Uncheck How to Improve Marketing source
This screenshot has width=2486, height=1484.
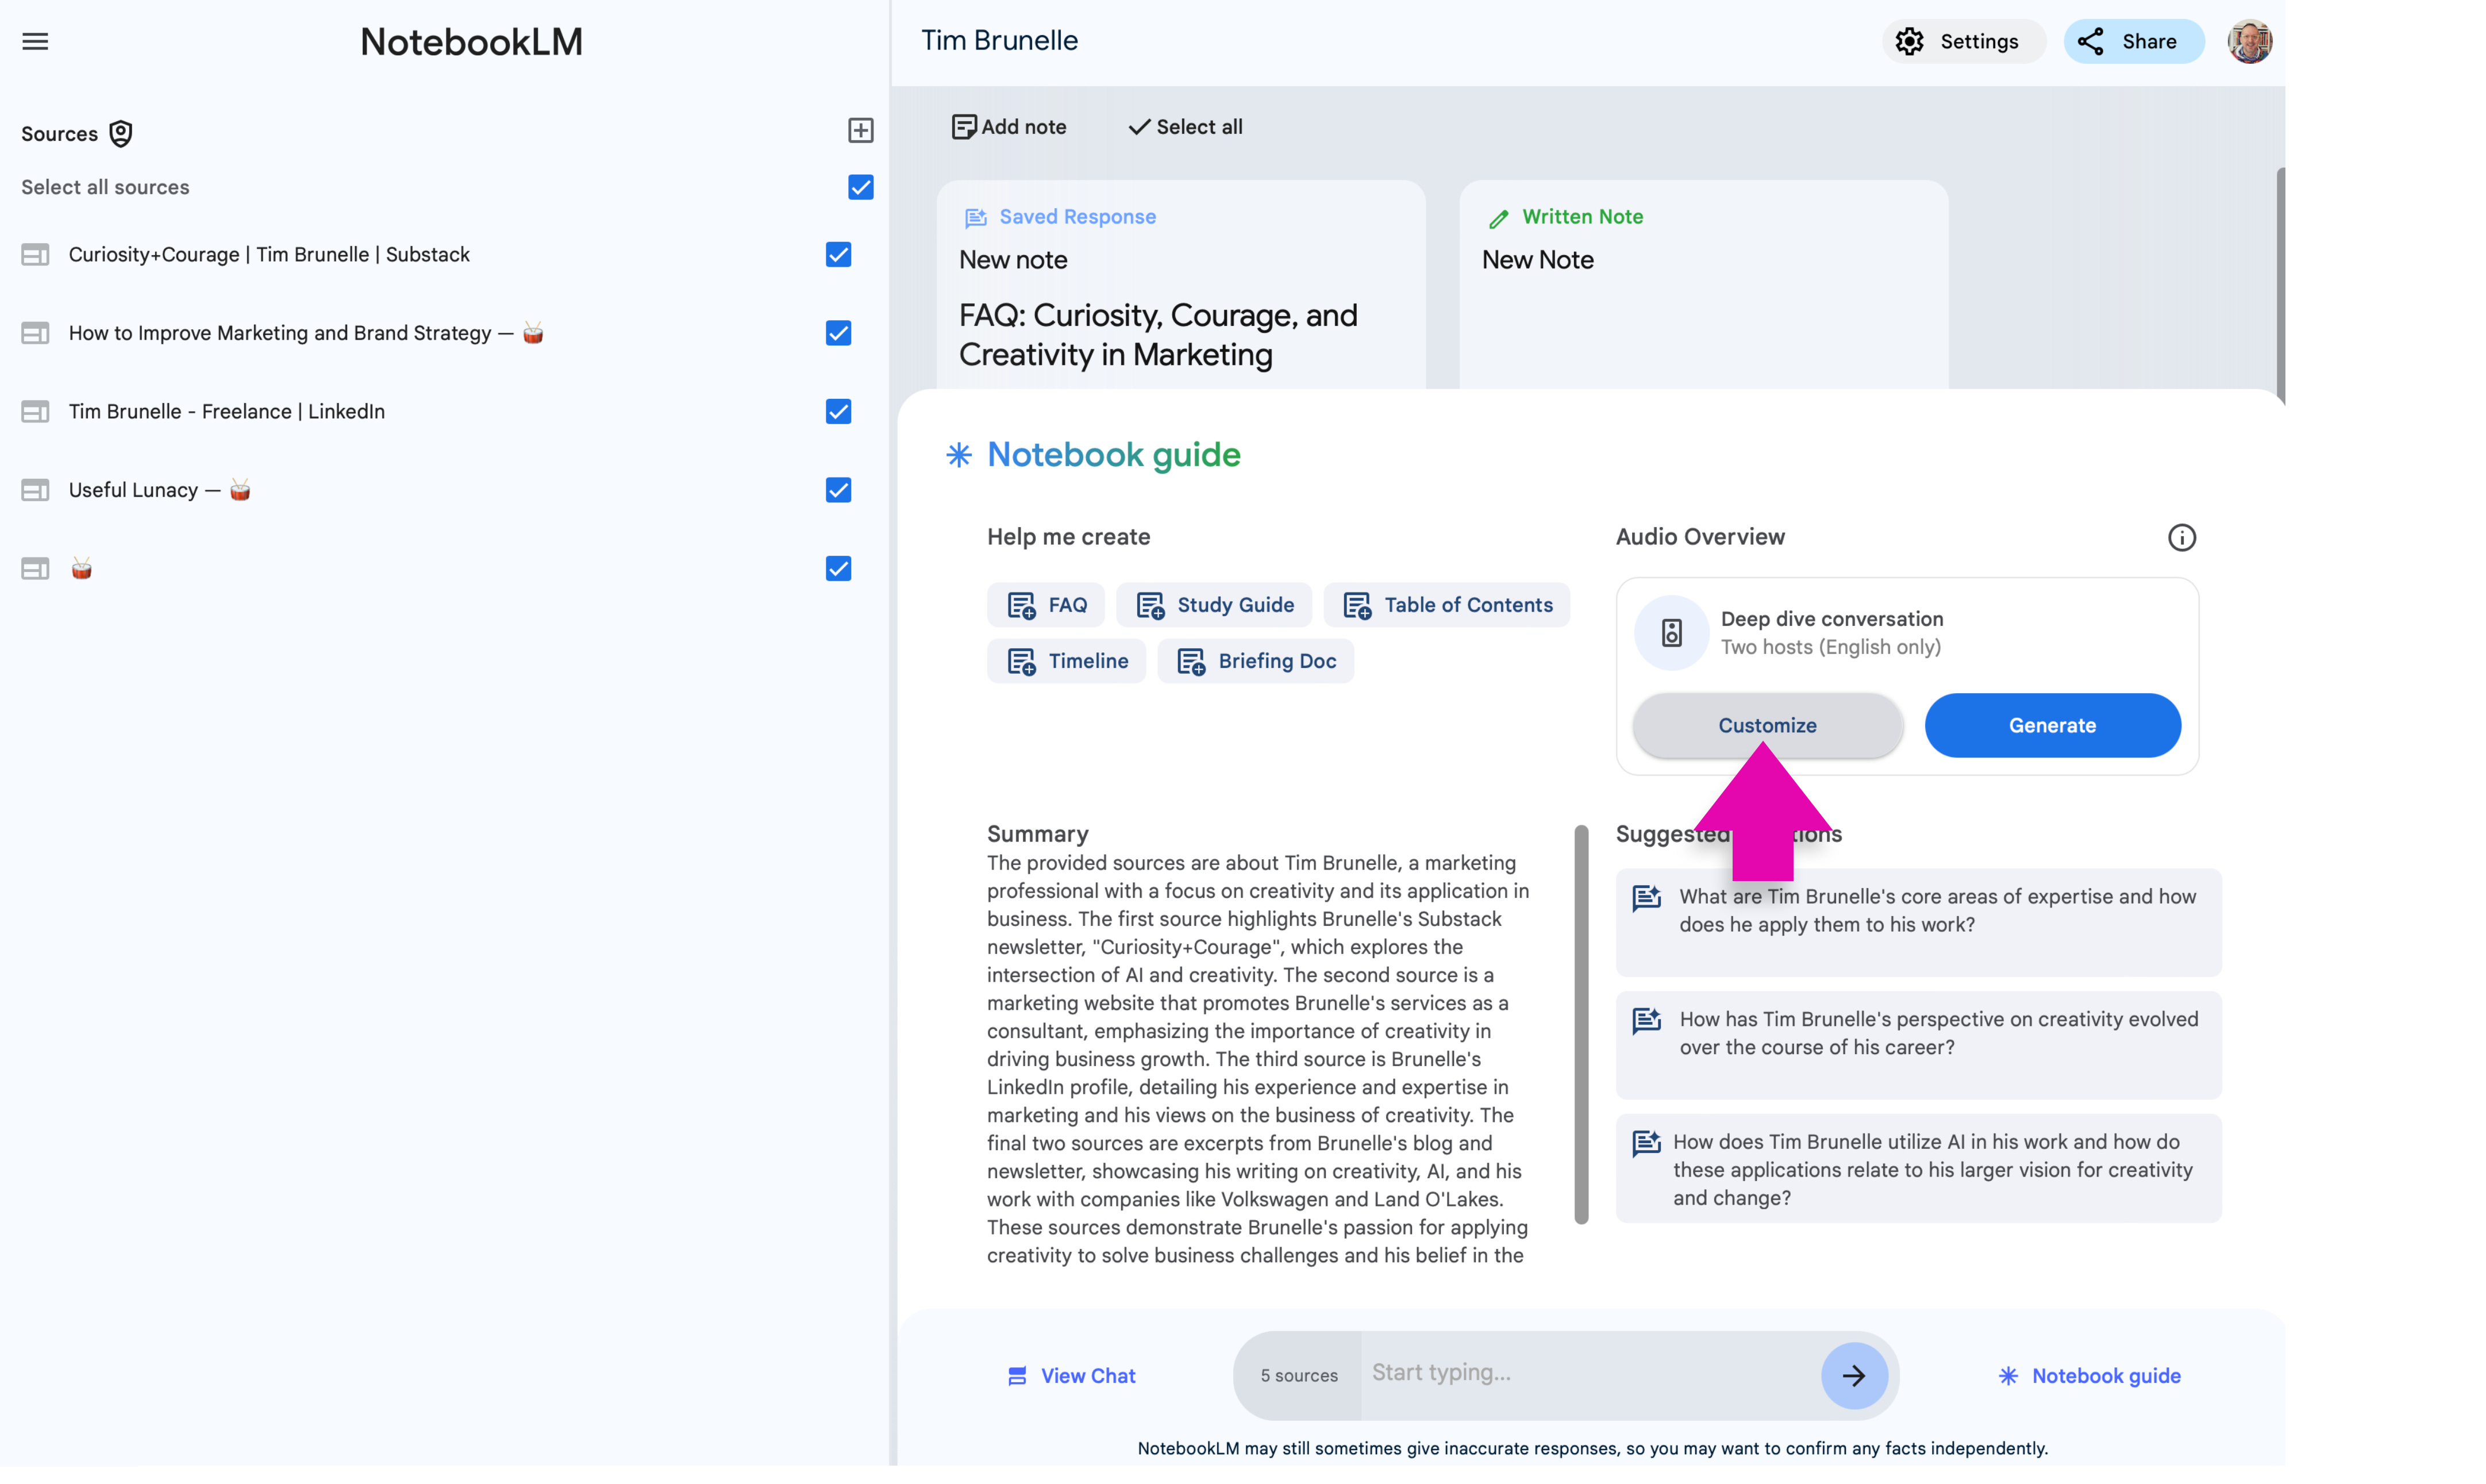[x=838, y=333]
